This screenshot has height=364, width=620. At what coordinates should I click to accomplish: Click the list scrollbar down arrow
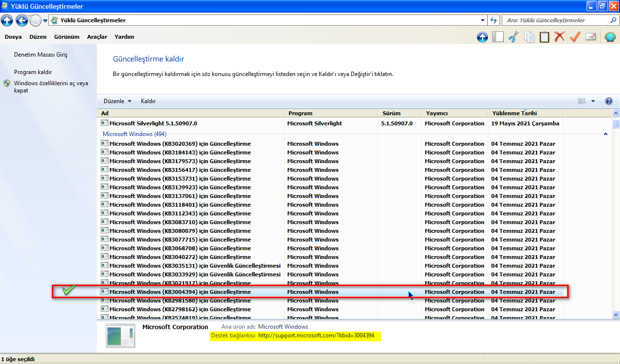coord(616,315)
